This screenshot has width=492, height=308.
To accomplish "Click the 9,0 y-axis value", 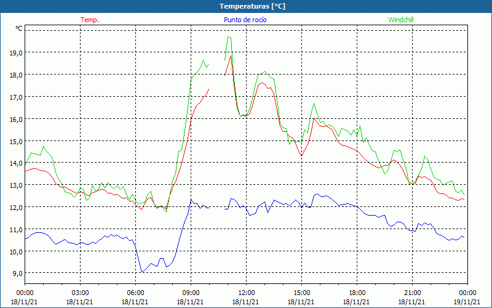I will 18,274.
